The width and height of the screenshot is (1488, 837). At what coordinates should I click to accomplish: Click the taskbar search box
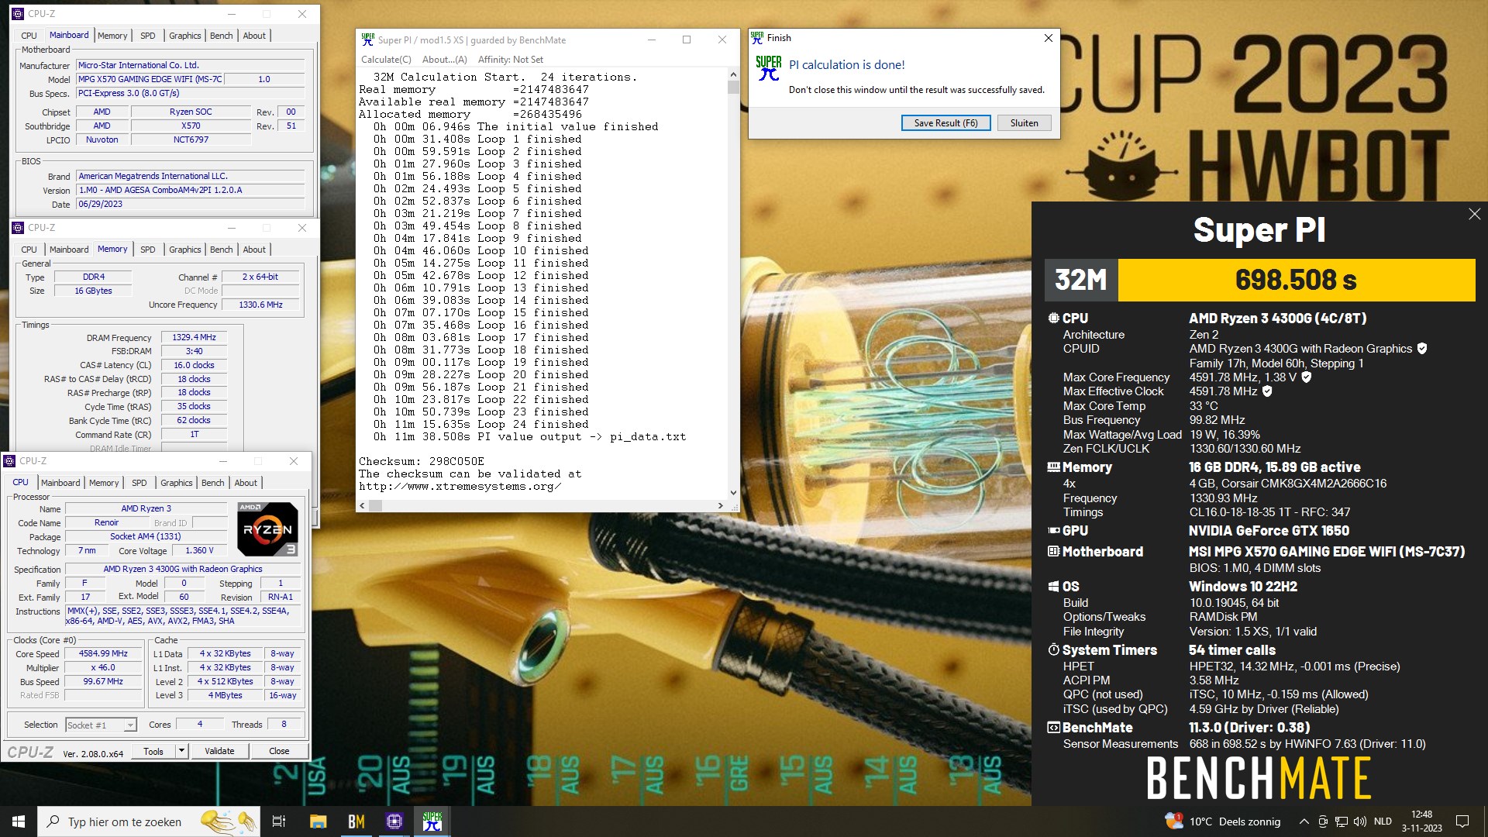click(x=150, y=821)
